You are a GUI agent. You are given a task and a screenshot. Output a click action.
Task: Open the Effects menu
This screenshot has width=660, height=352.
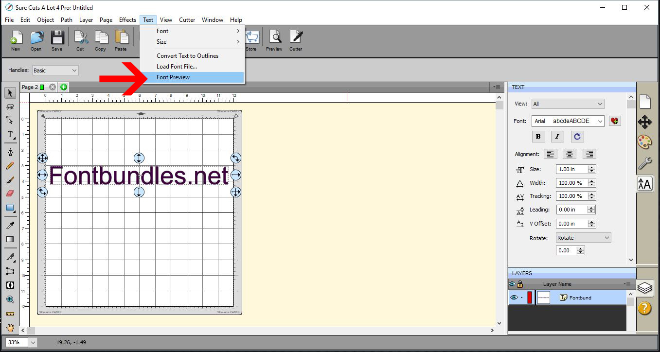click(x=127, y=20)
